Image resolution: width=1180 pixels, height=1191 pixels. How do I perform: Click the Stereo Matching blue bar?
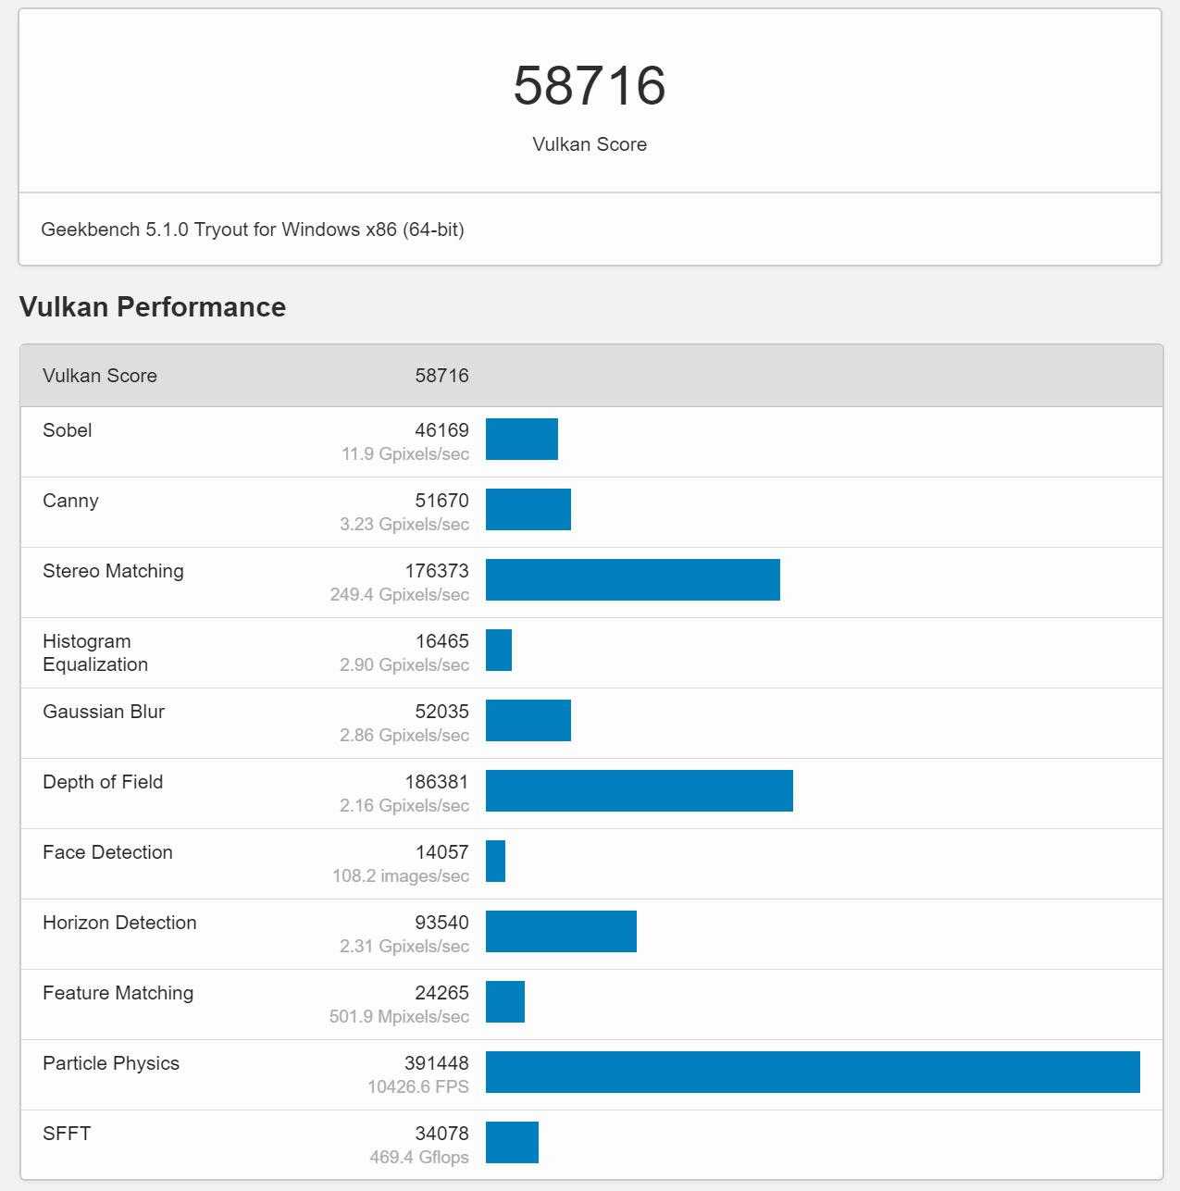coord(633,579)
